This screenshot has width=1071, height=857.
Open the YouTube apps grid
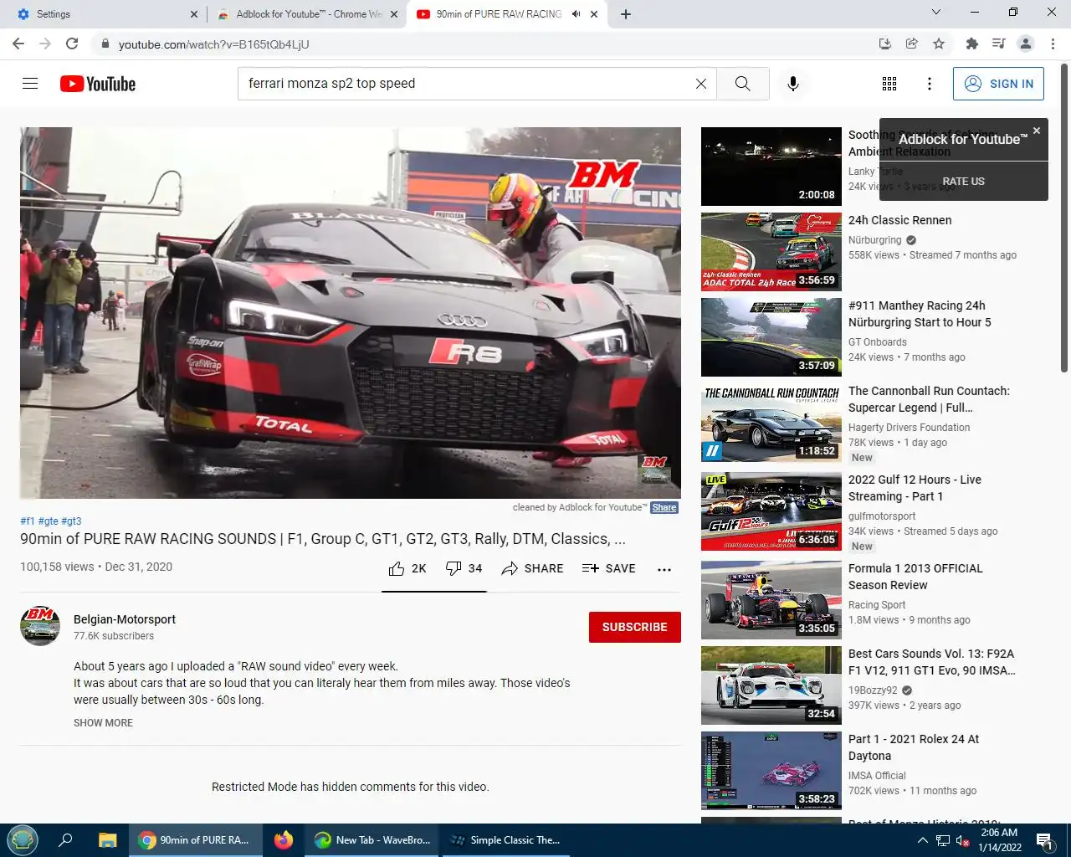tap(889, 84)
